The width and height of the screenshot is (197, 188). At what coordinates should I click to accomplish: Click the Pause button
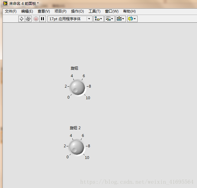point(43,19)
